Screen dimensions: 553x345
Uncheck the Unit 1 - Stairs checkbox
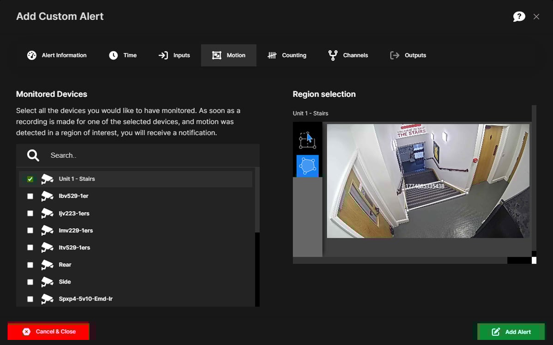click(x=30, y=179)
